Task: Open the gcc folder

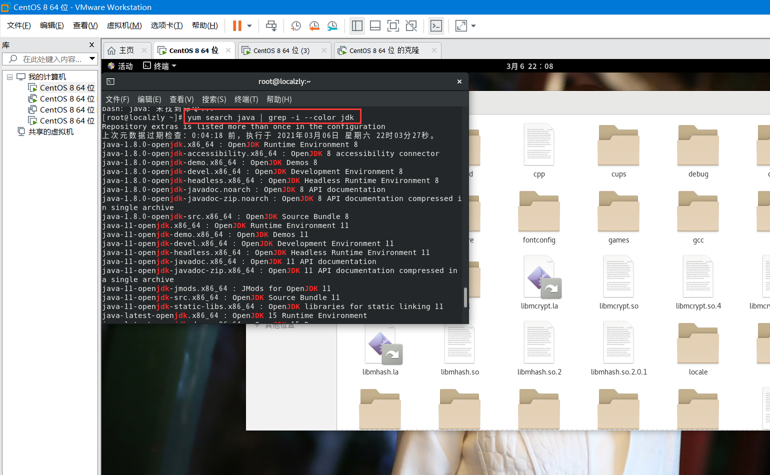Action: pyautogui.click(x=698, y=217)
